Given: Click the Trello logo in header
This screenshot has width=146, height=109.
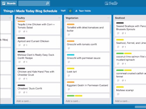Looking at the screenshot, I should coord(111,3).
